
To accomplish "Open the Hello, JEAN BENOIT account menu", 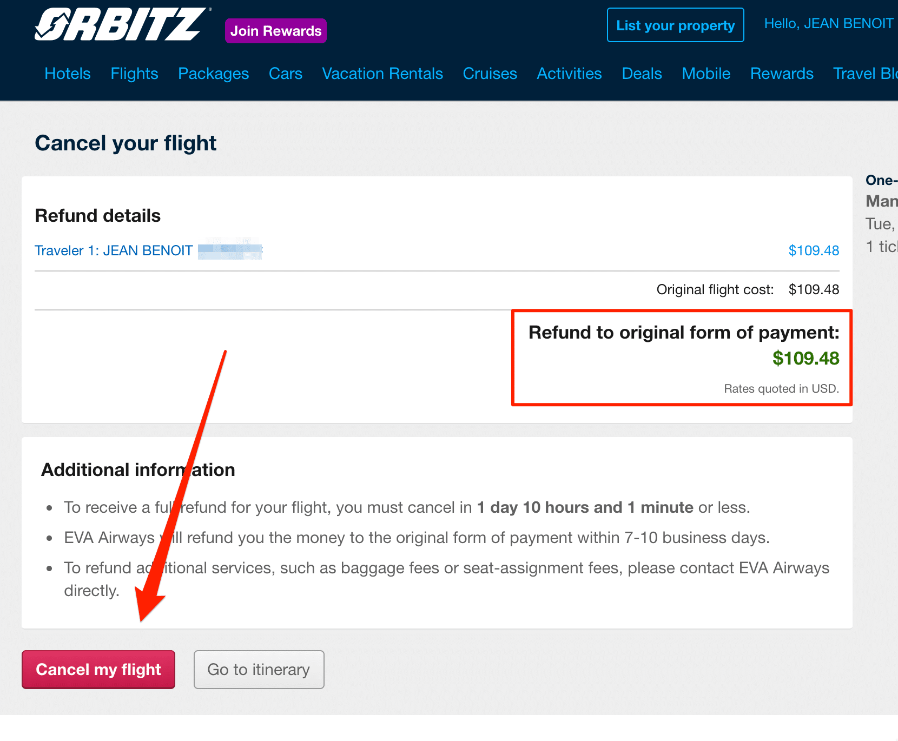I will pos(828,24).
